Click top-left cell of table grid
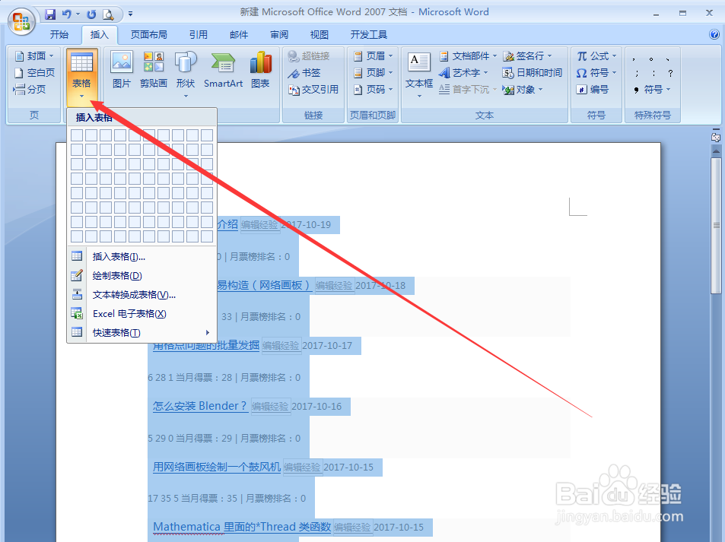 click(x=77, y=135)
